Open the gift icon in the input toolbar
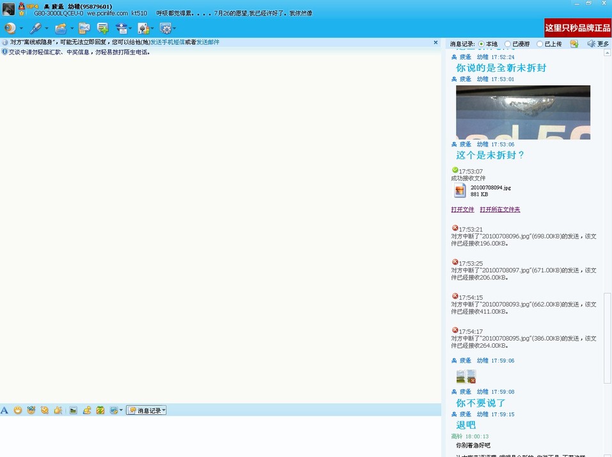 [x=100, y=410]
